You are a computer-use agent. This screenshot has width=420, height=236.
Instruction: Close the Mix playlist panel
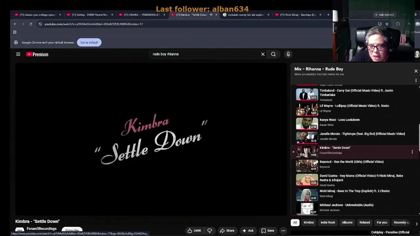pyautogui.click(x=416, y=71)
